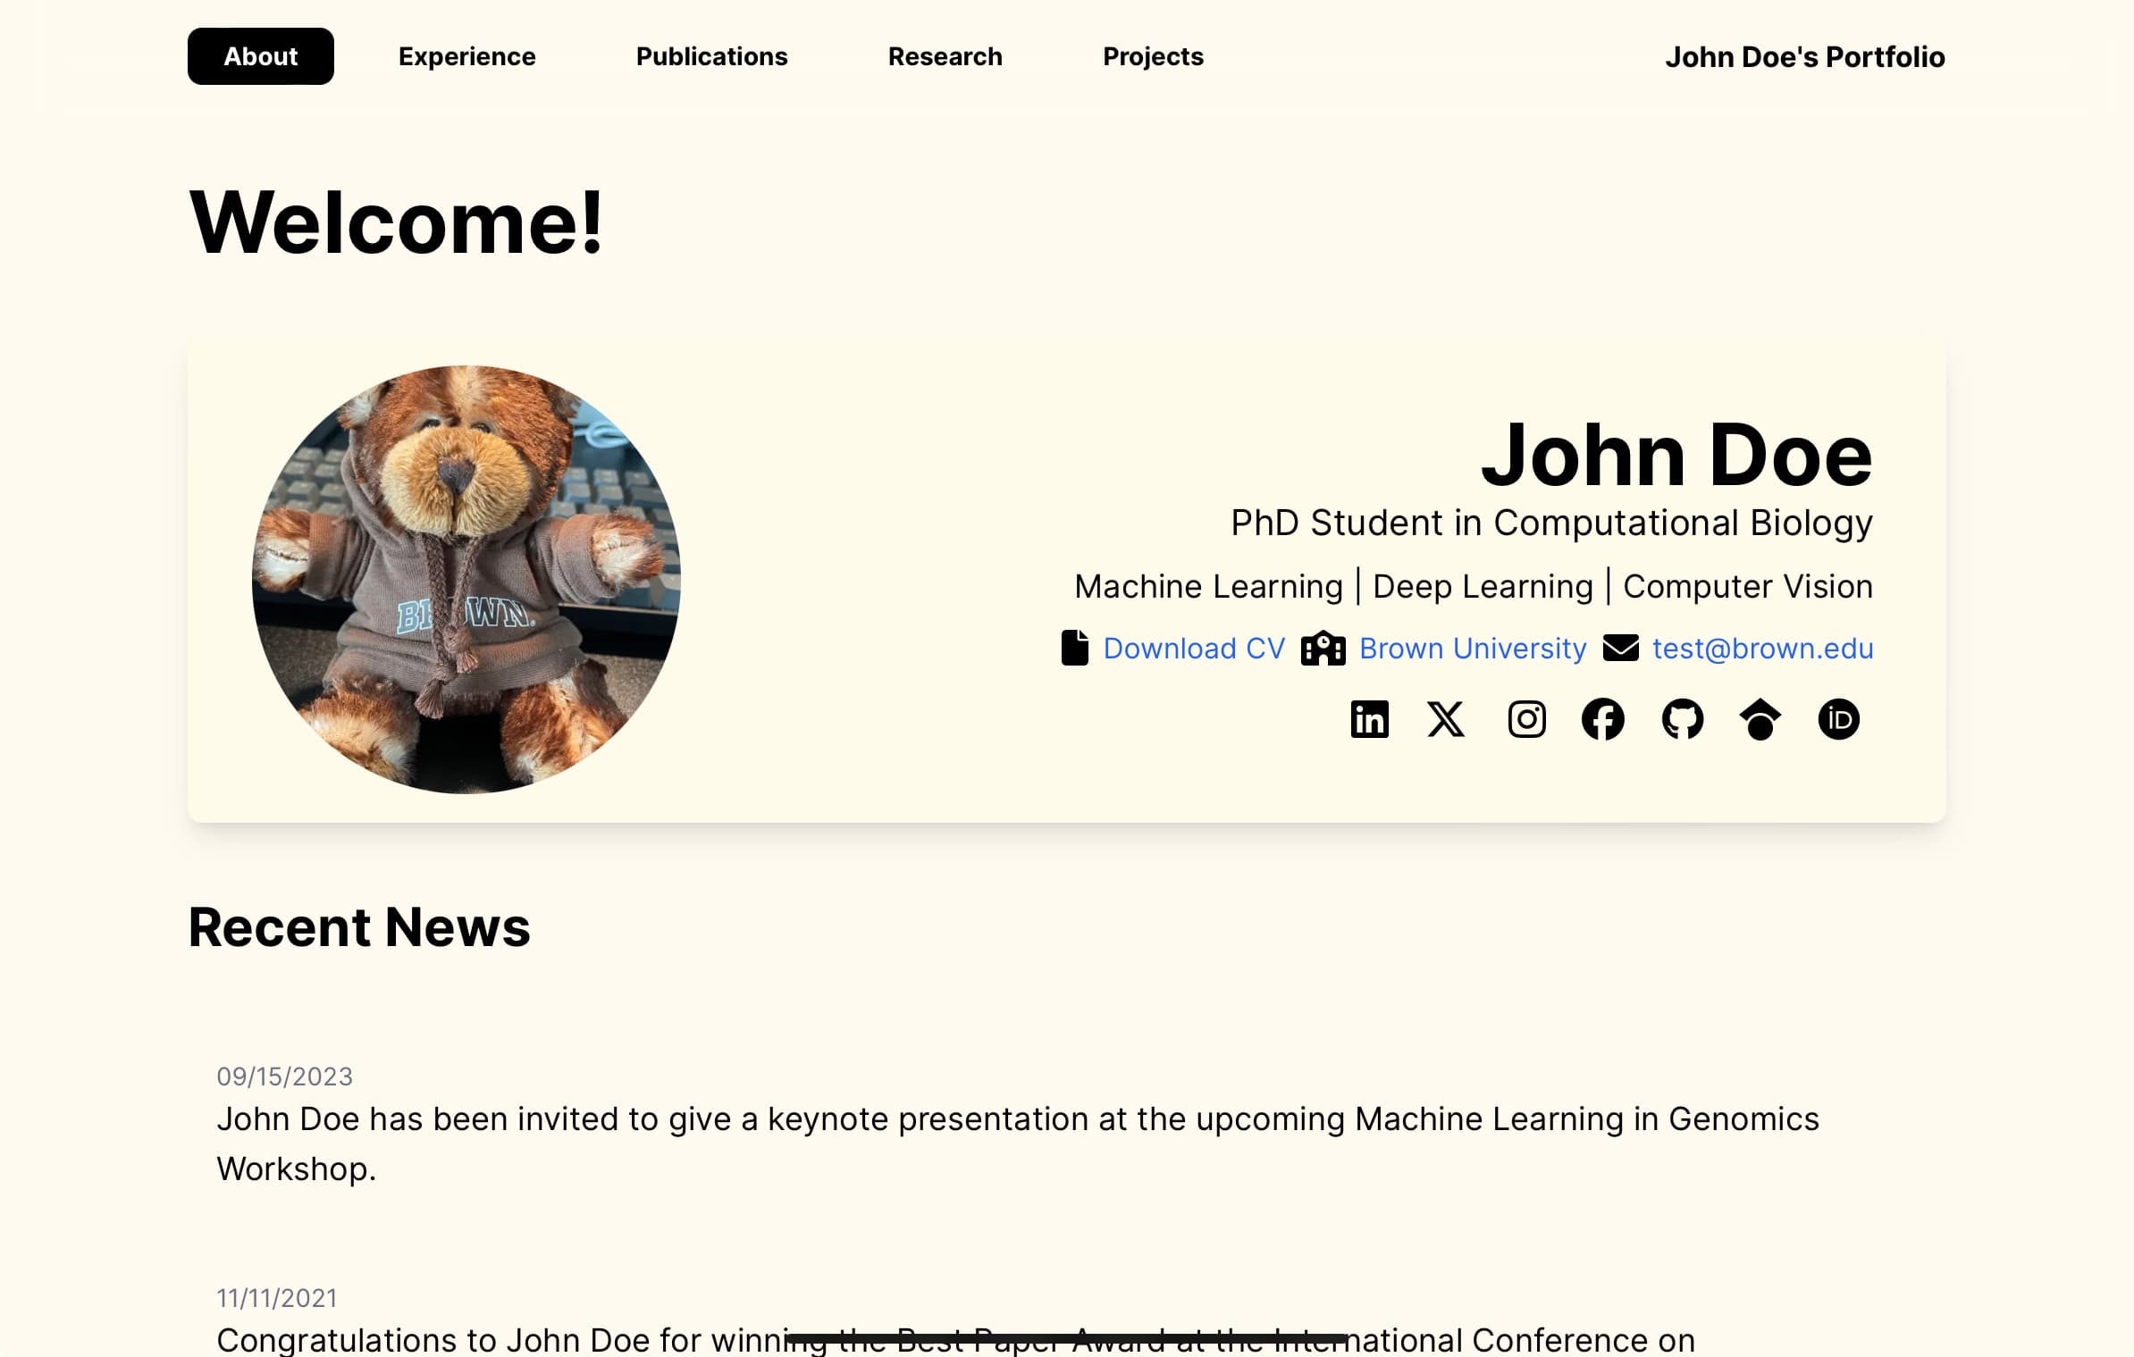Click the LinkedIn social icon
The image size is (2134, 1357).
(1369, 718)
